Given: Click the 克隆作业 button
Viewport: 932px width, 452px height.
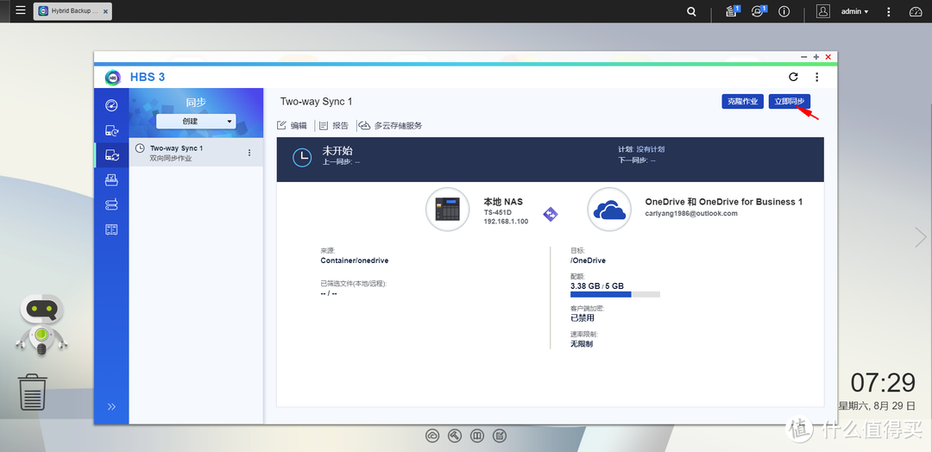Looking at the screenshot, I should click(742, 102).
